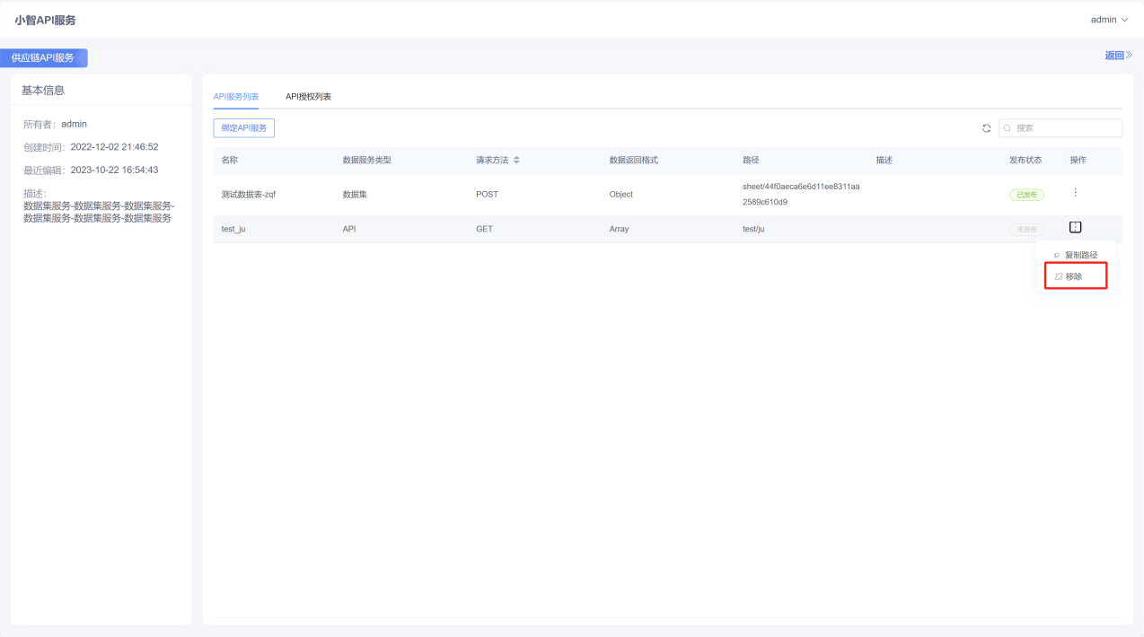Viewport: 1144px width, 637px height.
Task: Click the three-dot actions icon for test_ju
Action: point(1075,228)
